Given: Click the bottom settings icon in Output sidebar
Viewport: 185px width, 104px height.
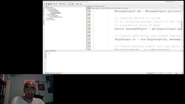Looking at the screenshot, I should coord(45,57).
